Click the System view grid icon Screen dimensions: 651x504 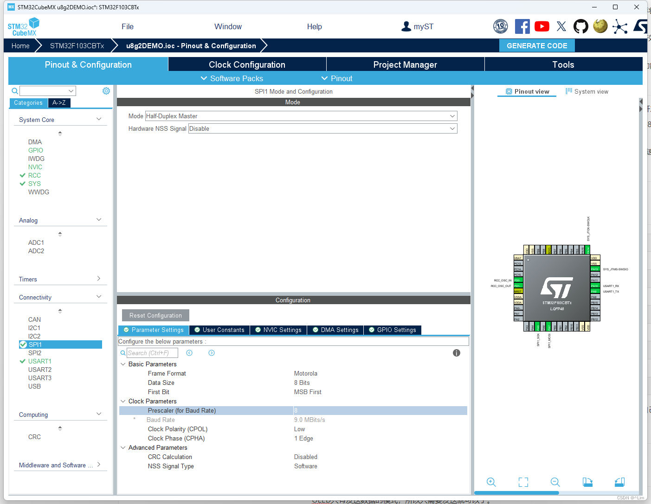(569, 91)
